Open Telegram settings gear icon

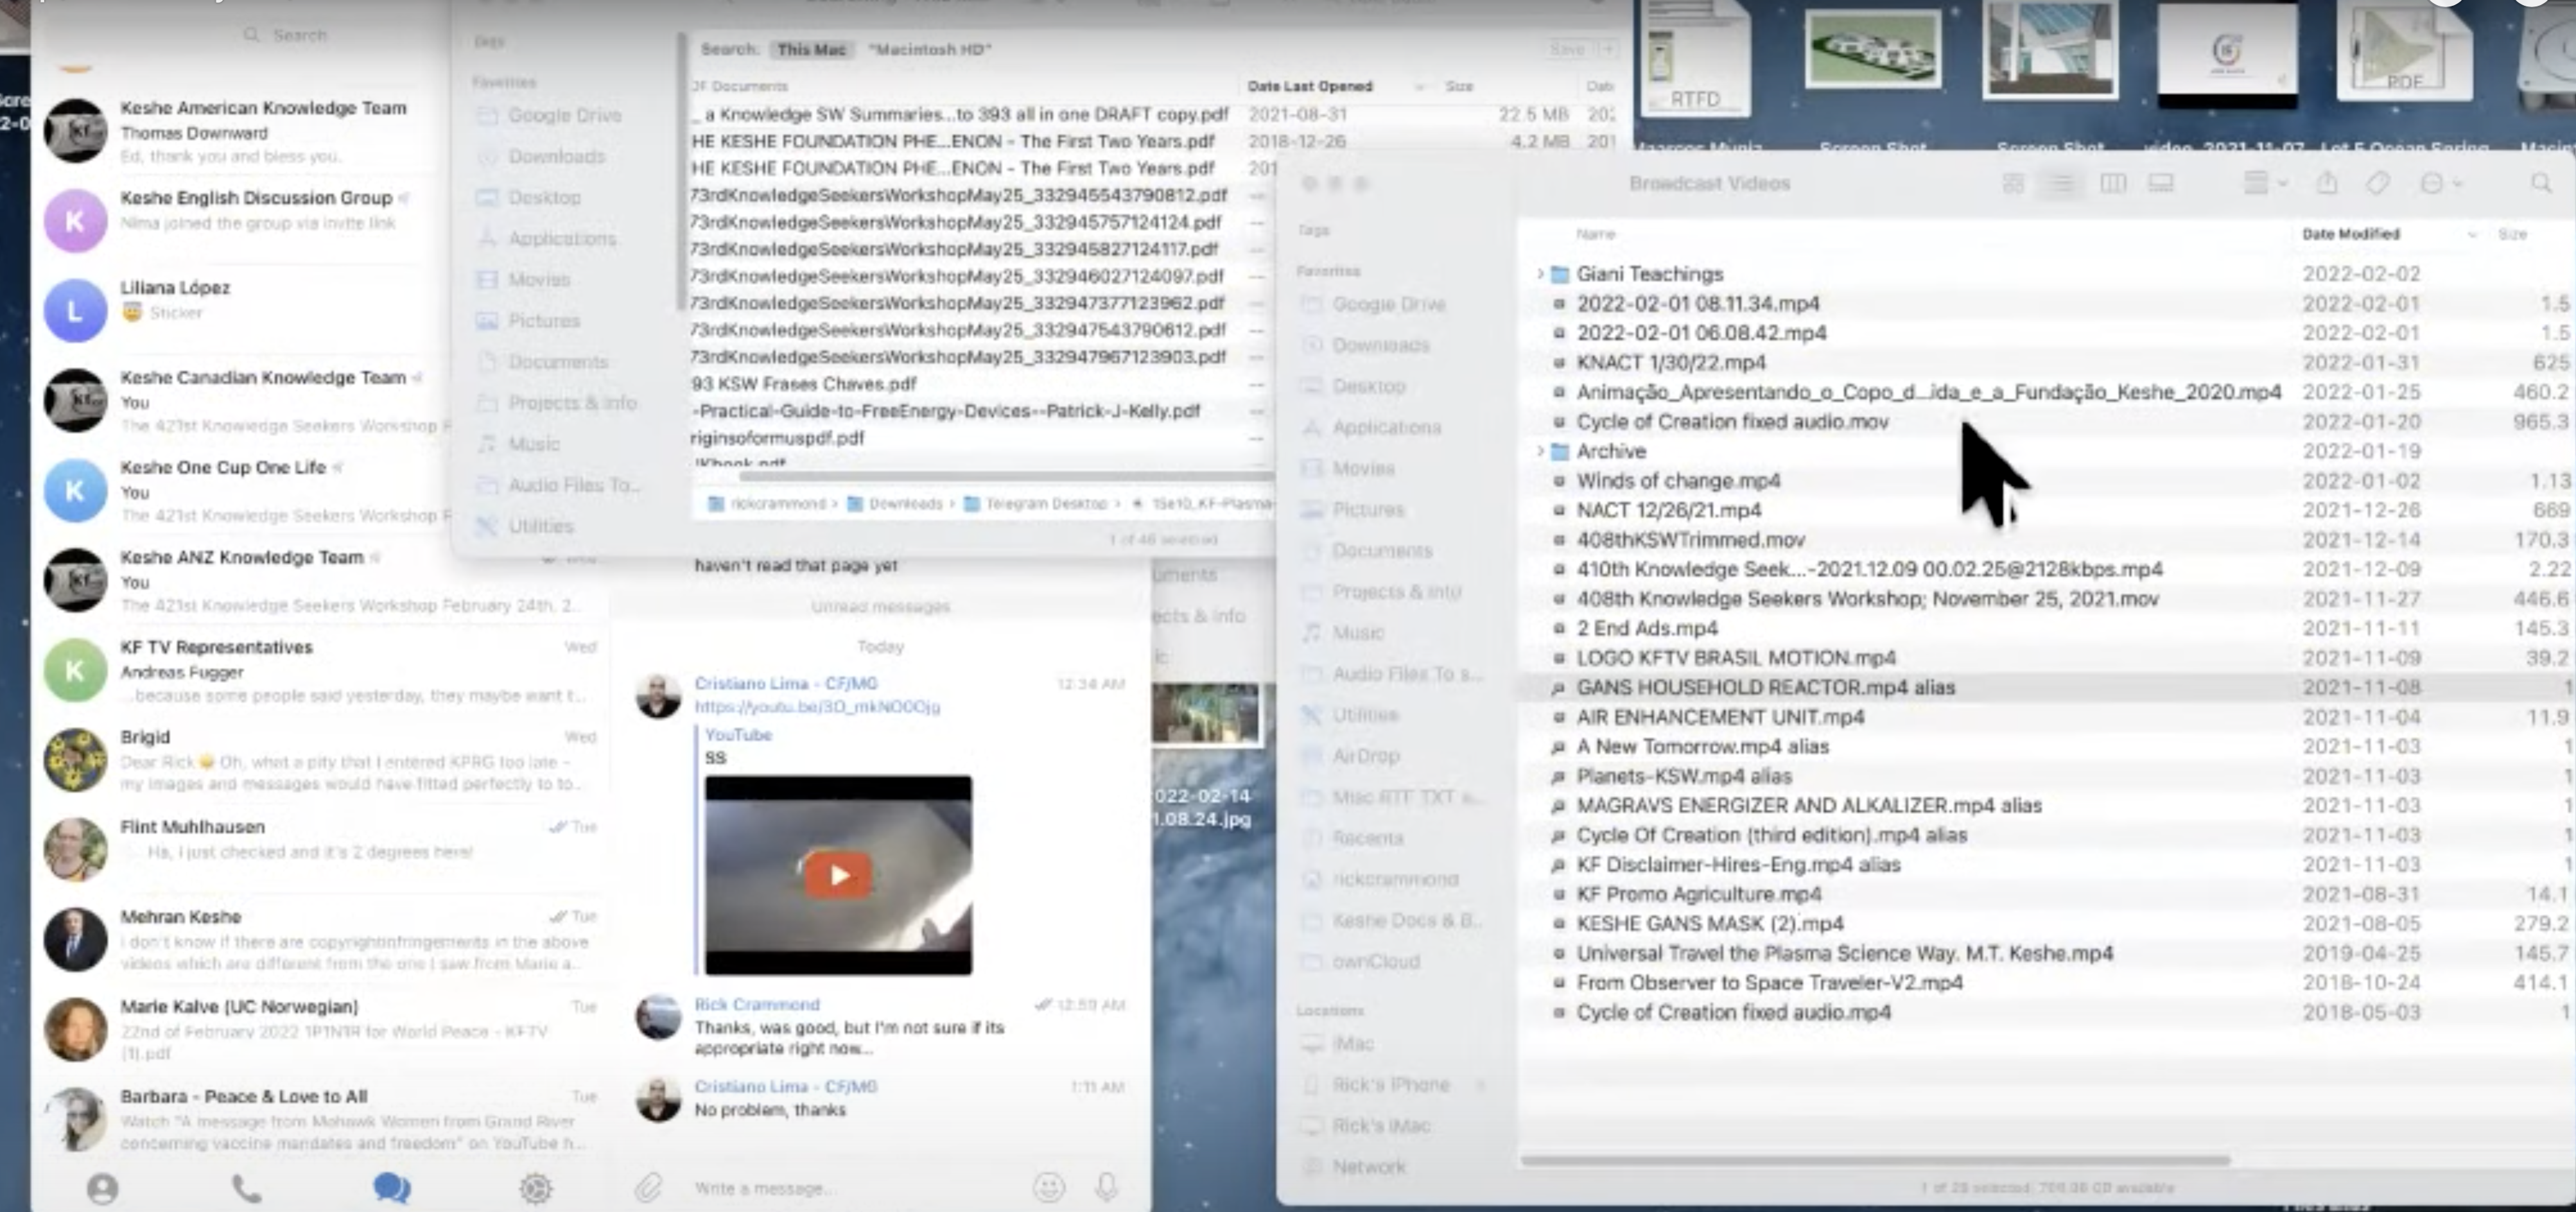coord(536,1188)
